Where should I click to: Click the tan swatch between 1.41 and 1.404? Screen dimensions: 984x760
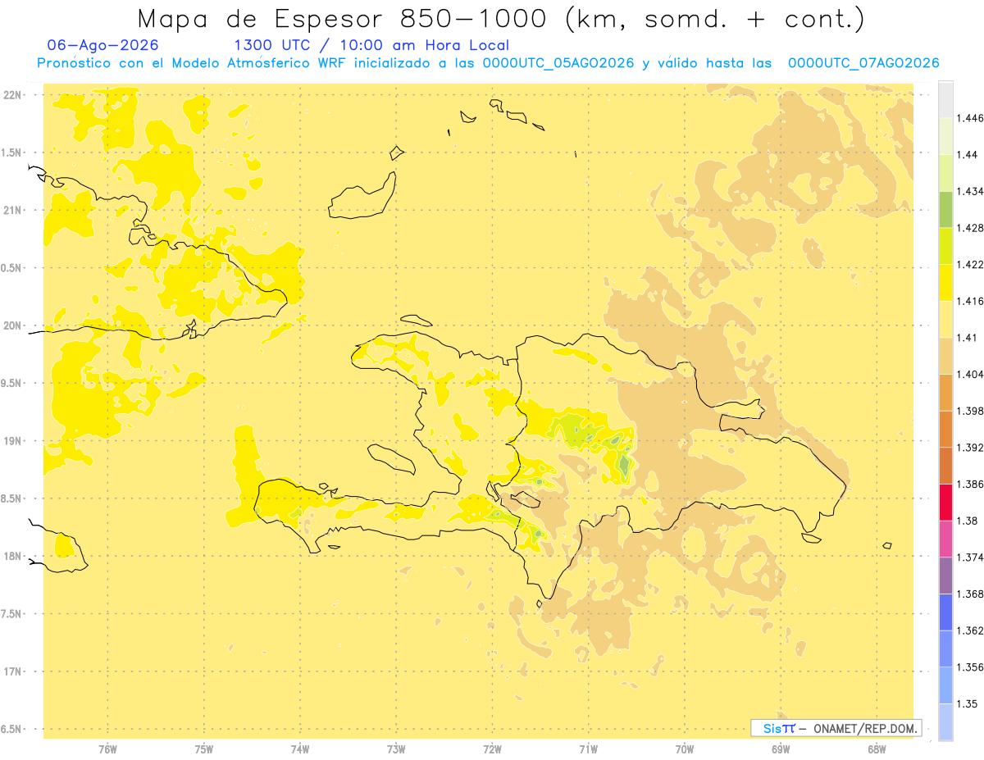click(x=945, y=355)
